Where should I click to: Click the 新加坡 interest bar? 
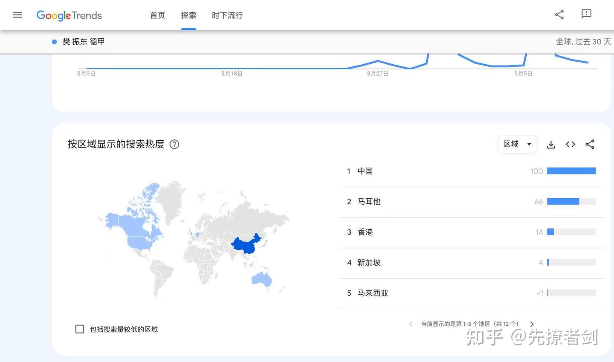pos(571,263)
